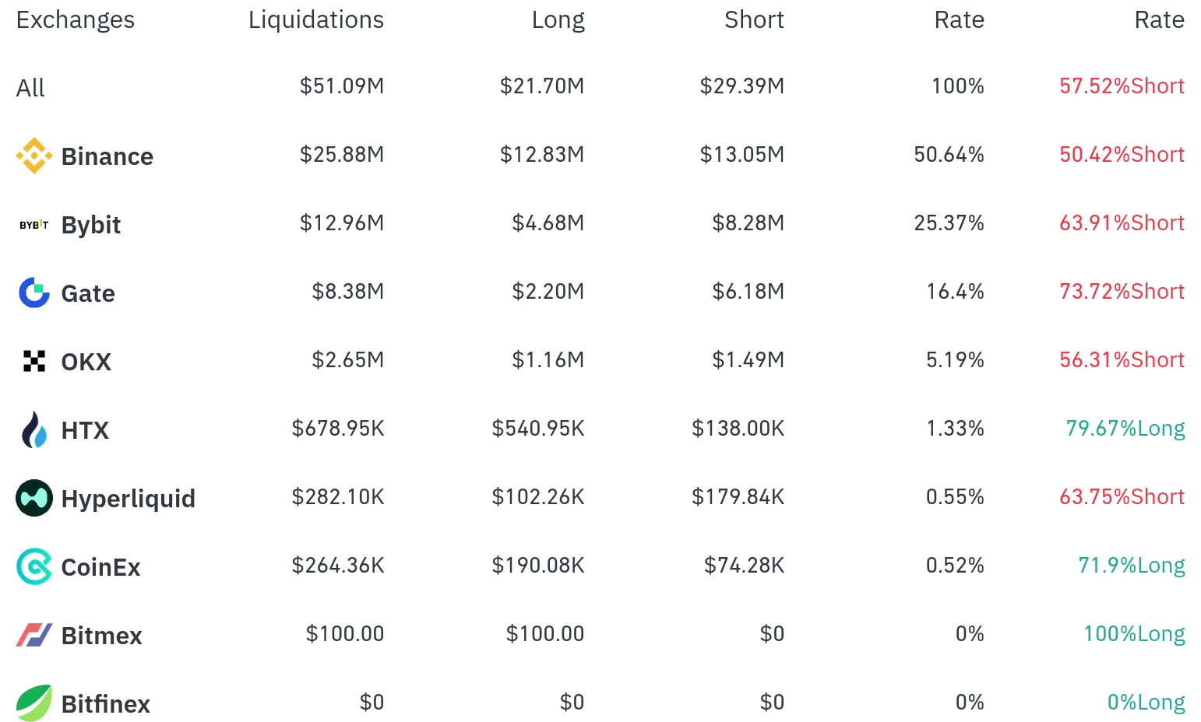The image size is (1201, 722).
Task: Click the Bybit logo icon
Action: click(34, 225)
